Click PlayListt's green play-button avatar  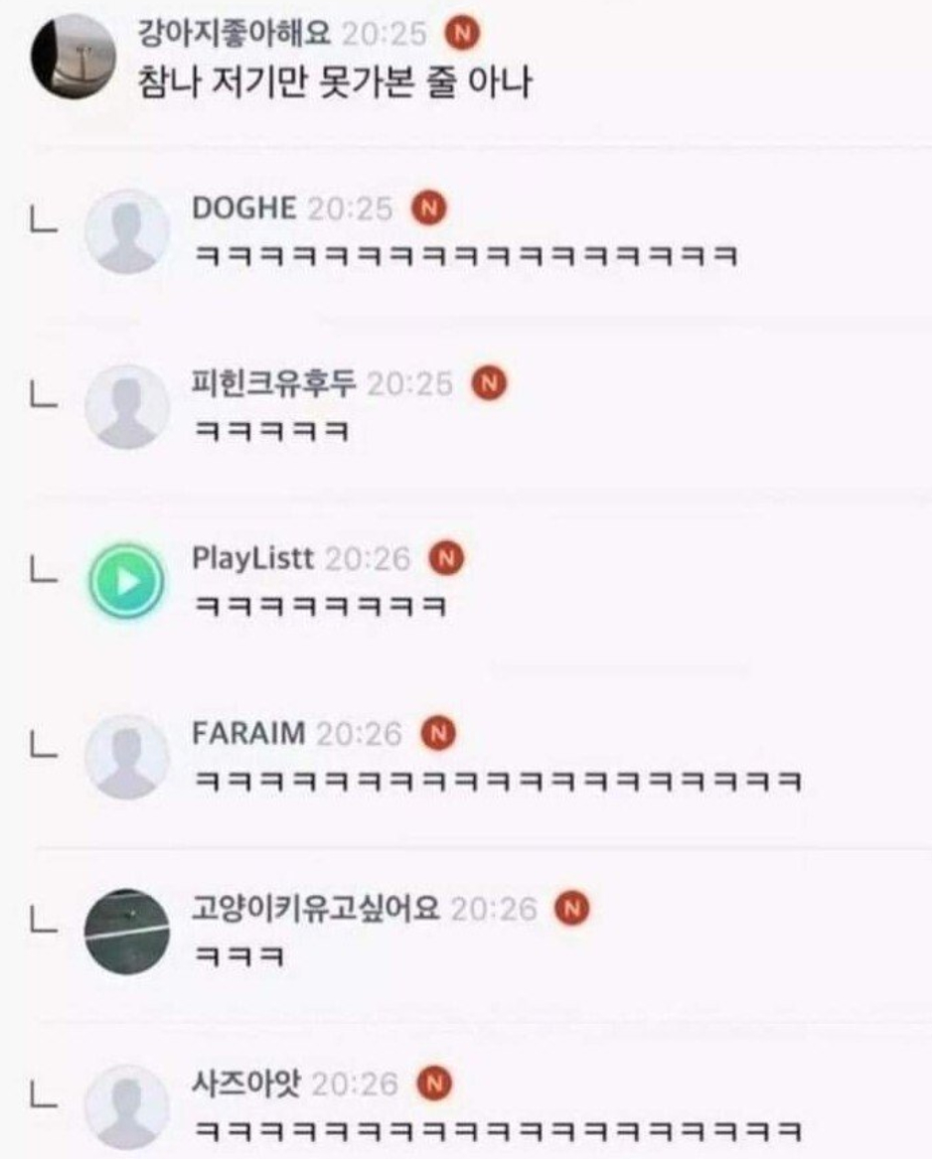(127, 581)
